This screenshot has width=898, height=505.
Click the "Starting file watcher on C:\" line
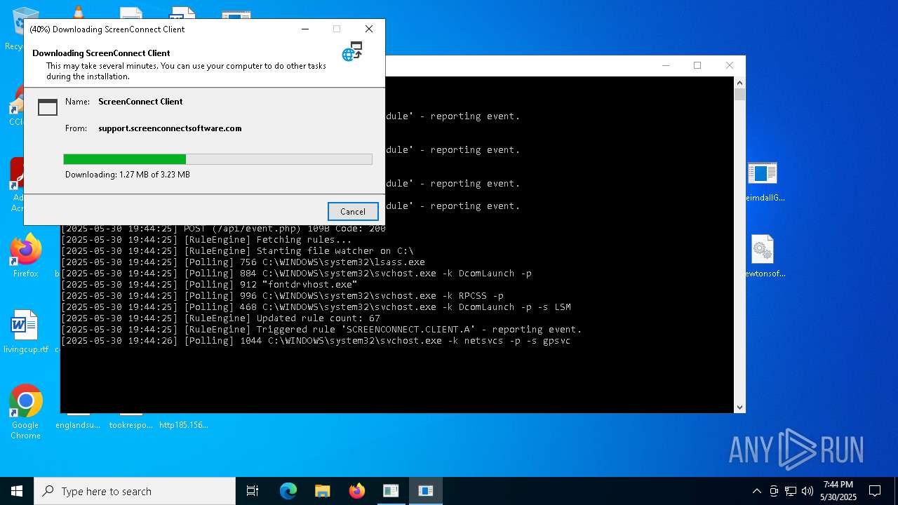point(237,251)
